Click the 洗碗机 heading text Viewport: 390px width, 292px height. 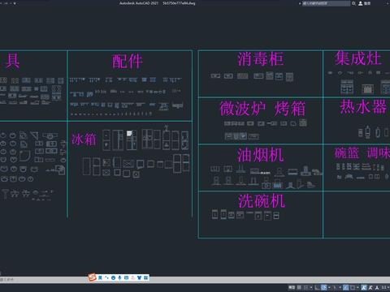coord(262,201)
